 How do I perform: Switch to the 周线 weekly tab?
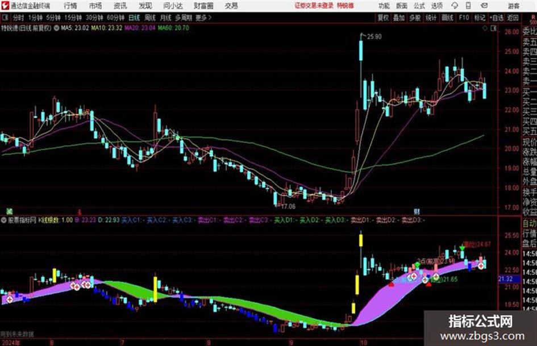coord(150,18)
